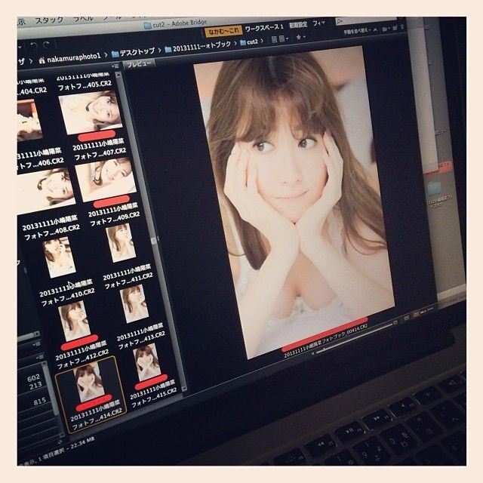The height and width of the screenshot is (483, 483).
Task: Switch to the なかむ〜これ workspace
Action: (x=223, y=30)
